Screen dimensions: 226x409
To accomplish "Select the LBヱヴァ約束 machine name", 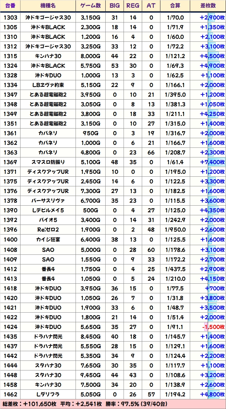I will pos(48,85).
